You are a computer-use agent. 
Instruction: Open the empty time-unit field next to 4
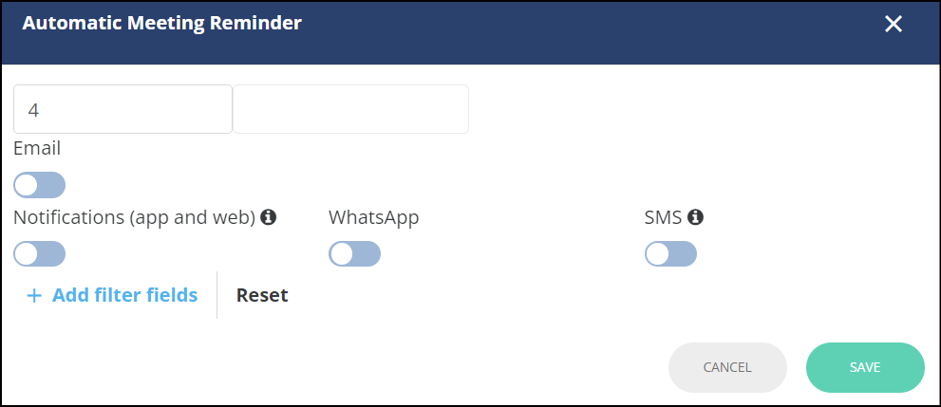pyautogui.click(x=350, y=109)
